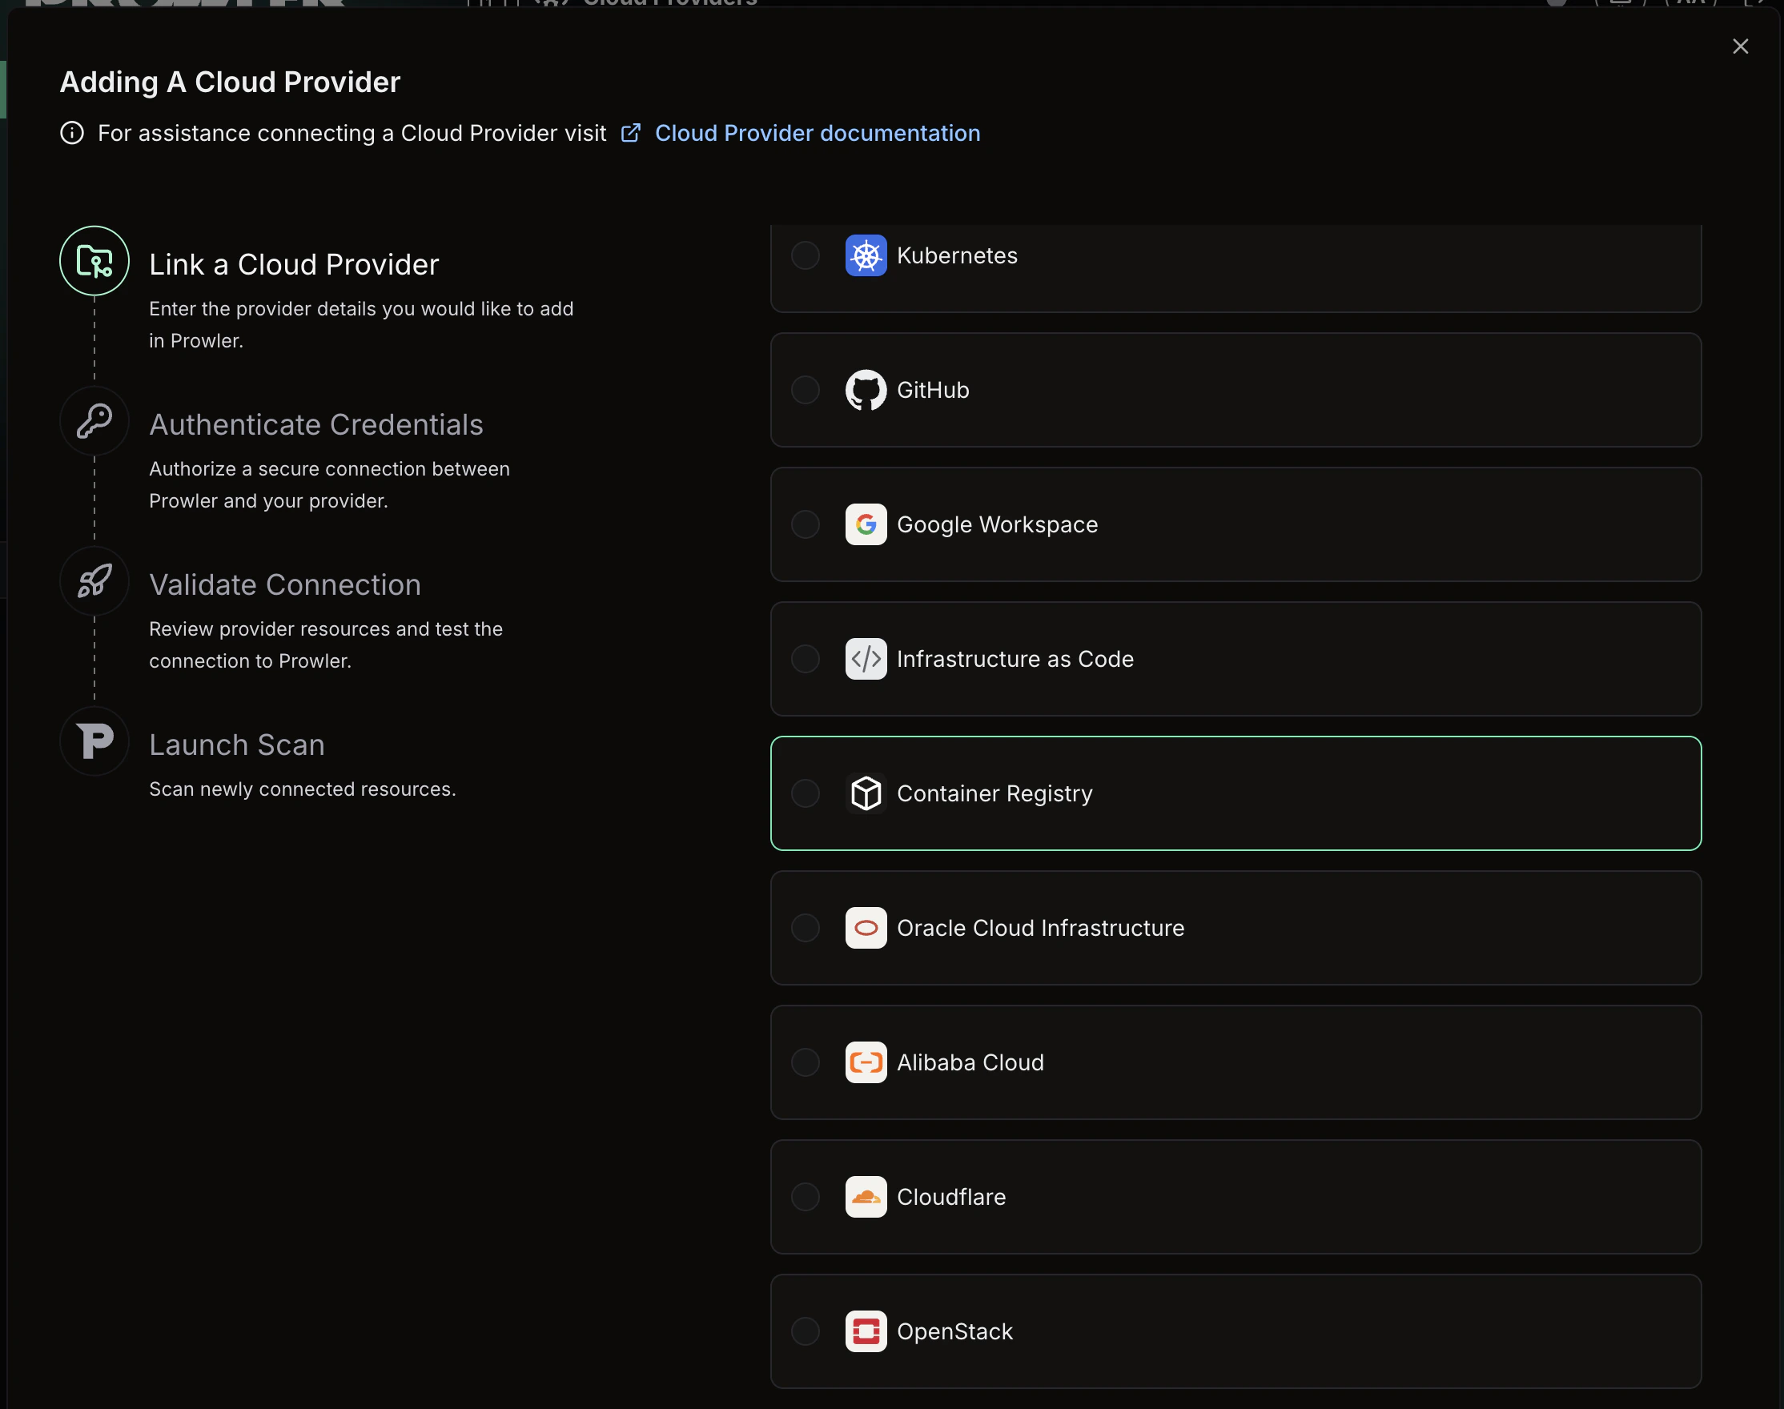Click the Google Workspace icon
Image resolution: width=1784 pixels, height=1409 pixels.
coord(865,524)
